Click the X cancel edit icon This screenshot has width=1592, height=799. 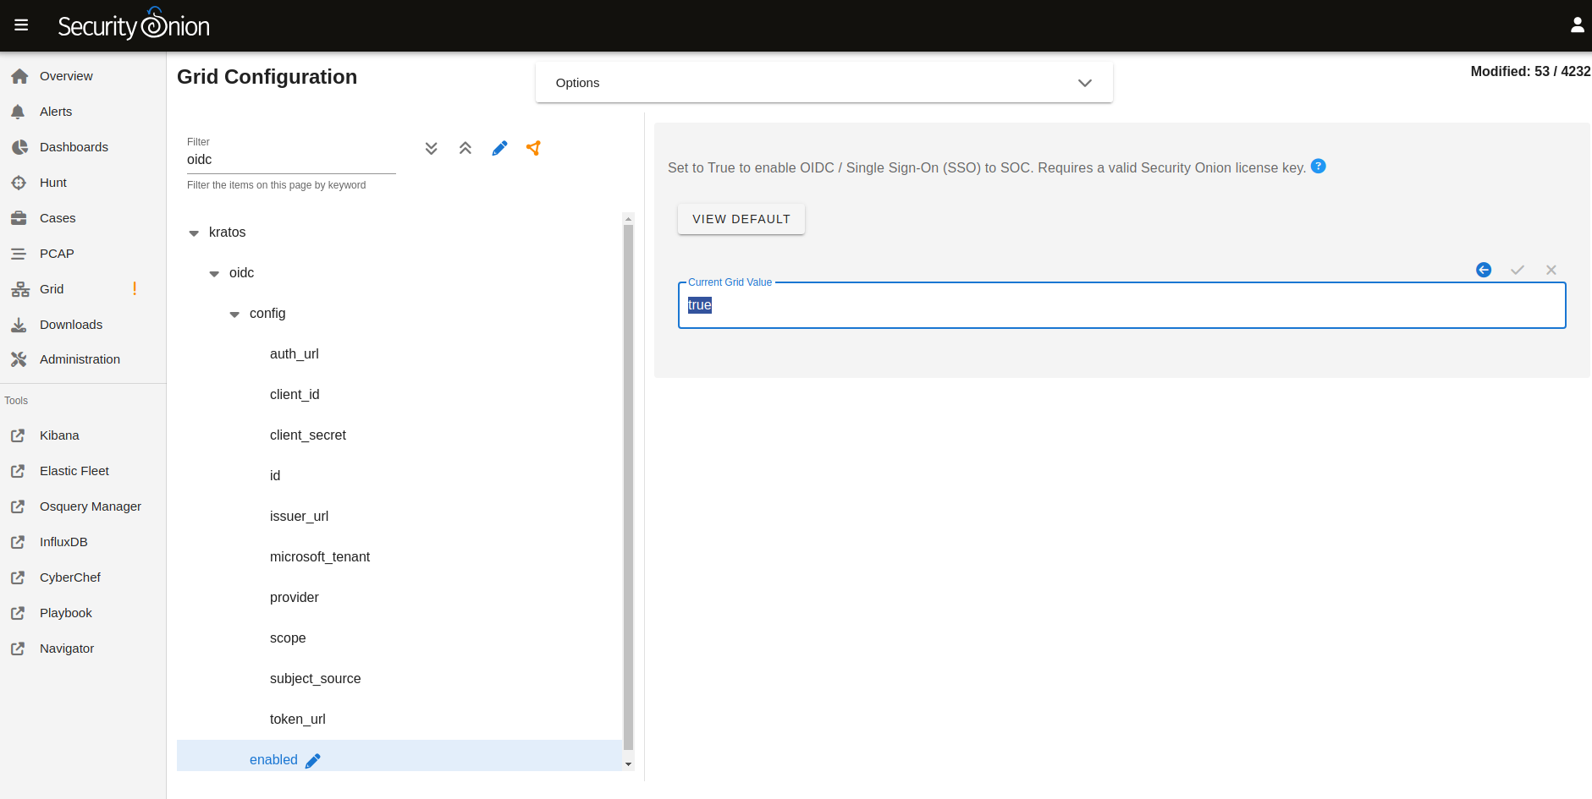click(x=1551, y=270)
